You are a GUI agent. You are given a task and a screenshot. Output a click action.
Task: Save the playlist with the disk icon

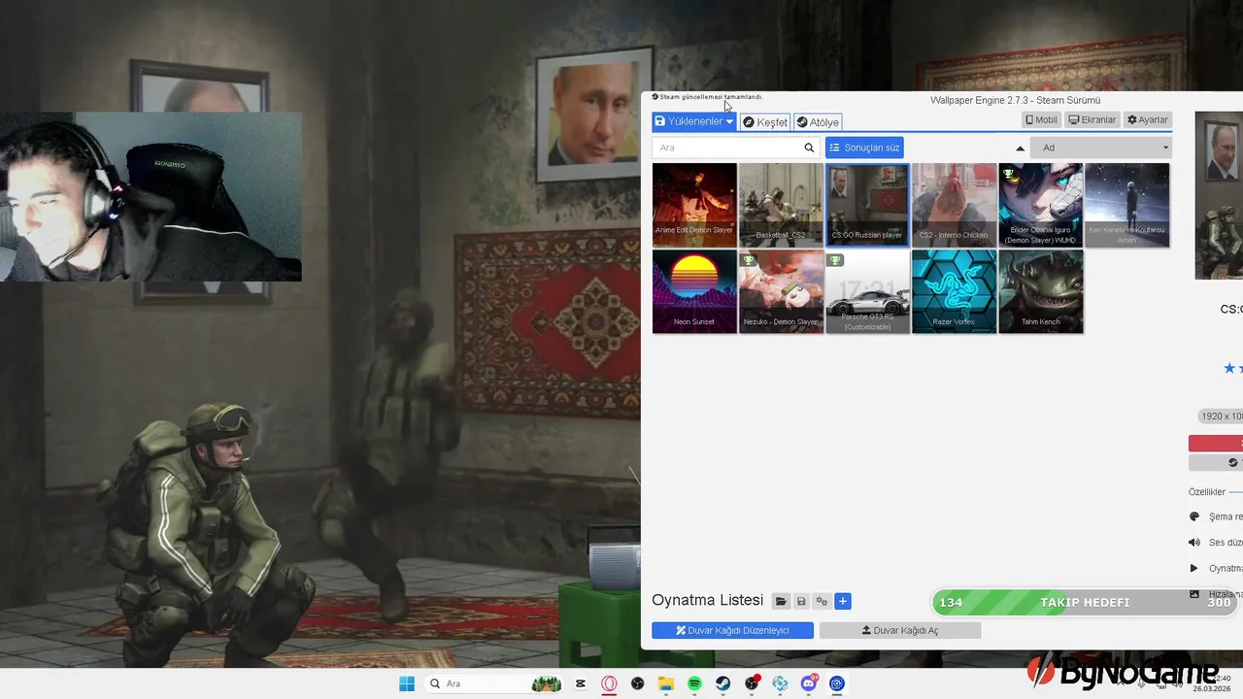coord(801,602)
